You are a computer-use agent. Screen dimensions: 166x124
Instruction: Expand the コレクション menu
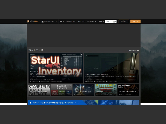71,21
